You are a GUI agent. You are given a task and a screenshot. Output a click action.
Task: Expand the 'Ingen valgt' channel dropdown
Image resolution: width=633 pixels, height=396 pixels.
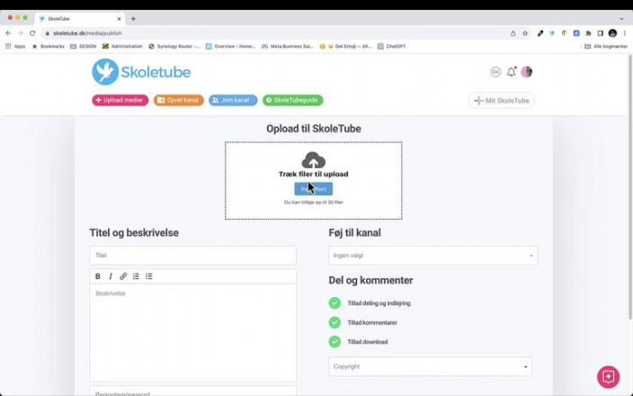[x=432, y=256]
